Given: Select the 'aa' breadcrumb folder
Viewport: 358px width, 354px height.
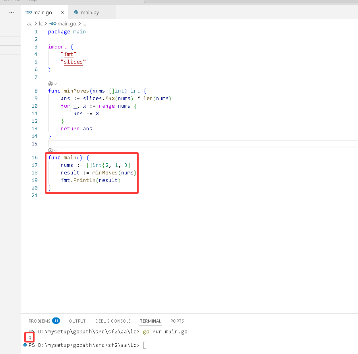Looking at the screenshot, I should (30, 24).
